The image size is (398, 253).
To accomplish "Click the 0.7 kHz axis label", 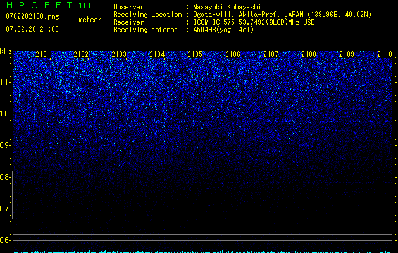I will click(x=6, y=209).
